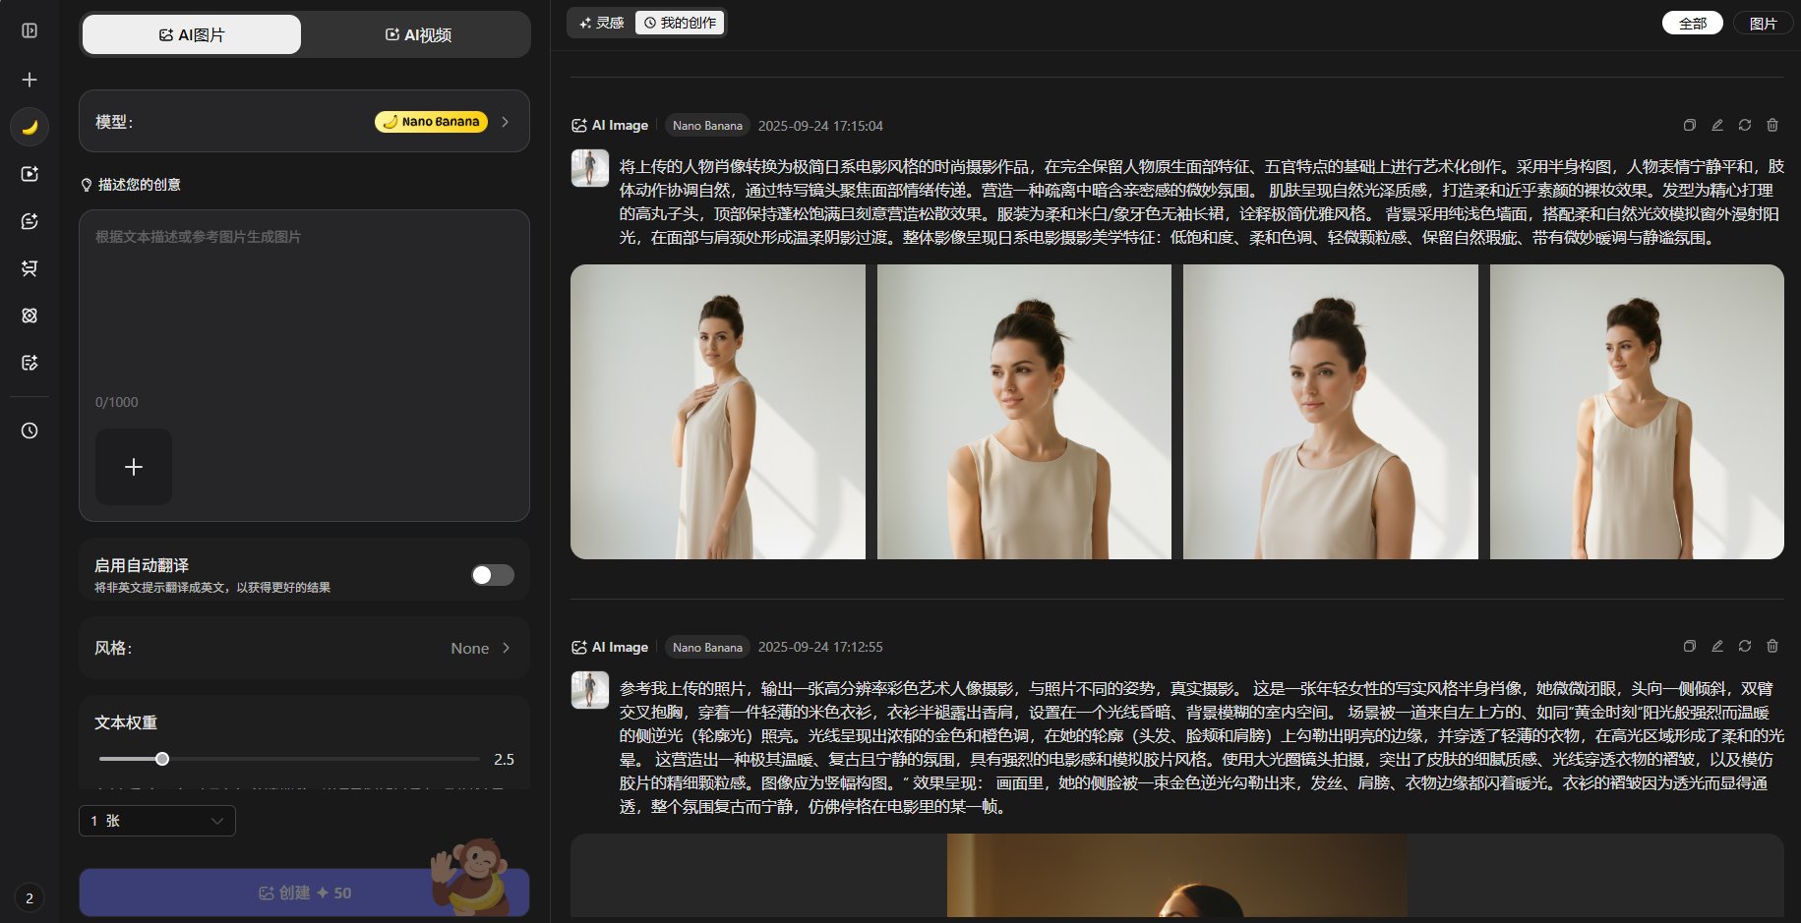This screenshot has width=1801, height=923.
Task: Switch to the AI视频 tab
Action: tap(418, 34)
